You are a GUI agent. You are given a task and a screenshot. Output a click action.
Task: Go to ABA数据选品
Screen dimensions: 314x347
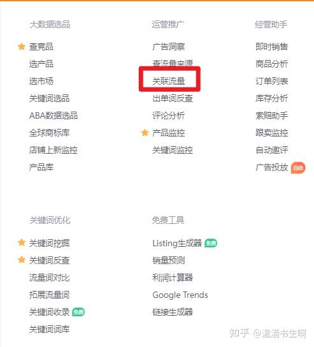tap(54, 115)
